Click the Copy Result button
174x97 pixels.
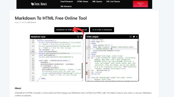pyautogui.click(x=82, y=30)
